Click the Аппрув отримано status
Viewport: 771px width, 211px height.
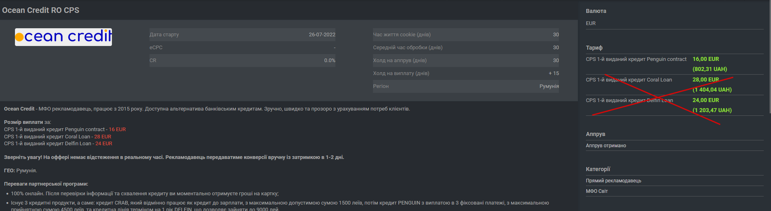[606, 146]
